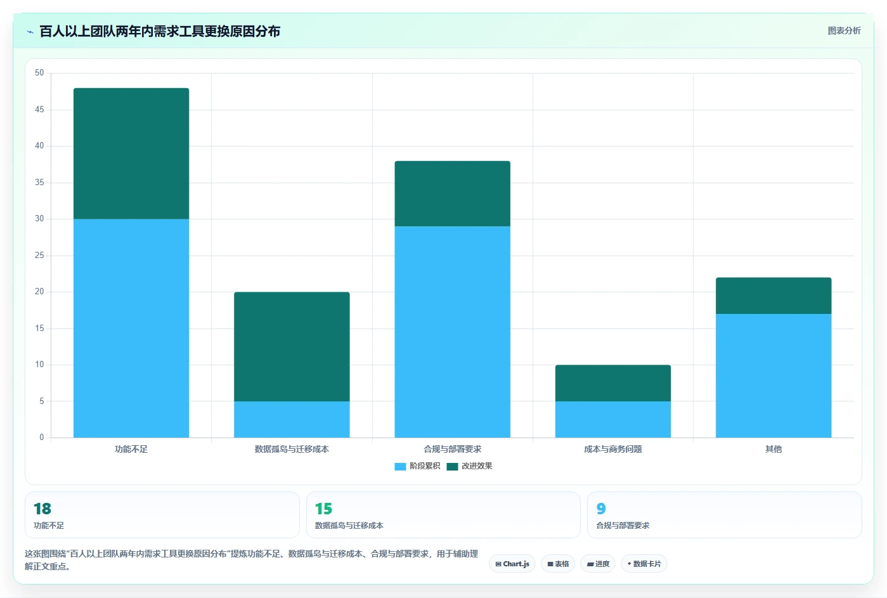Select the 进度 tag
Viewport: 887px width, 598px height.
[x=598, y=564]
